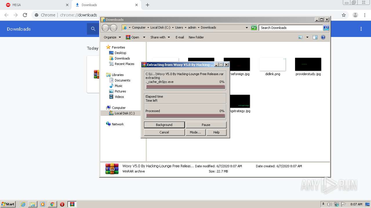Click the Open toolbar button with WinRAR icon
The height and width of the screenshot is (208, 371).
pos(132,37)
